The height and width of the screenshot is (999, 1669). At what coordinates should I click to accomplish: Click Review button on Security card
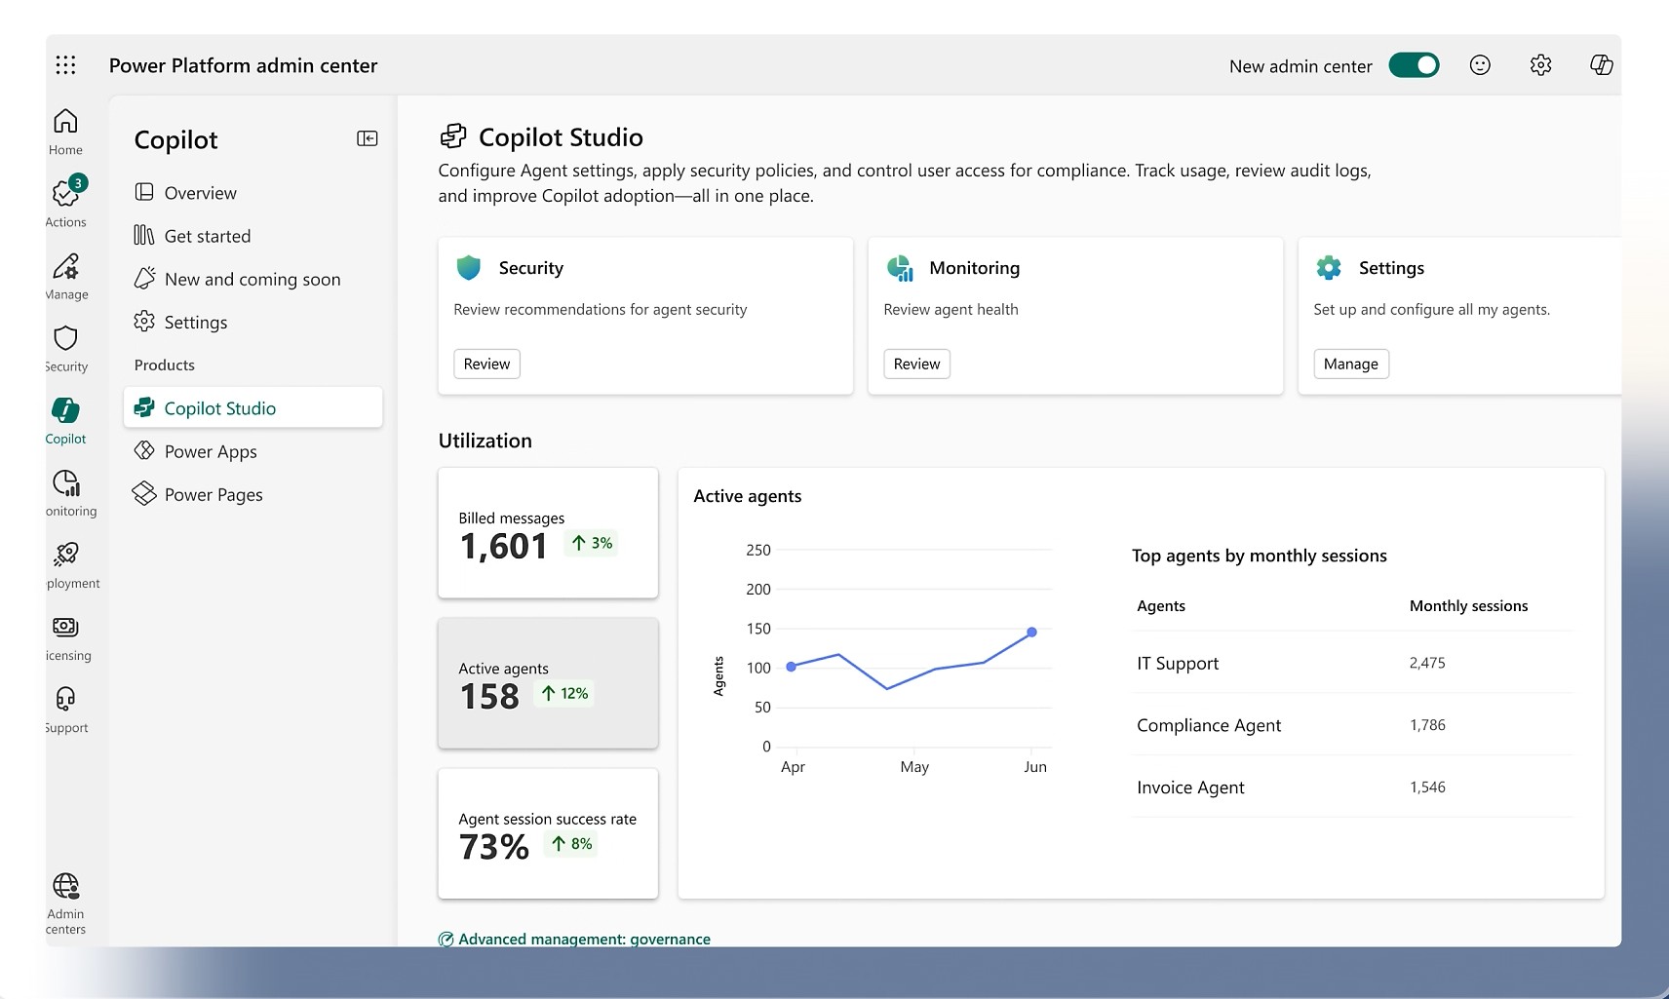pos(486,364)
